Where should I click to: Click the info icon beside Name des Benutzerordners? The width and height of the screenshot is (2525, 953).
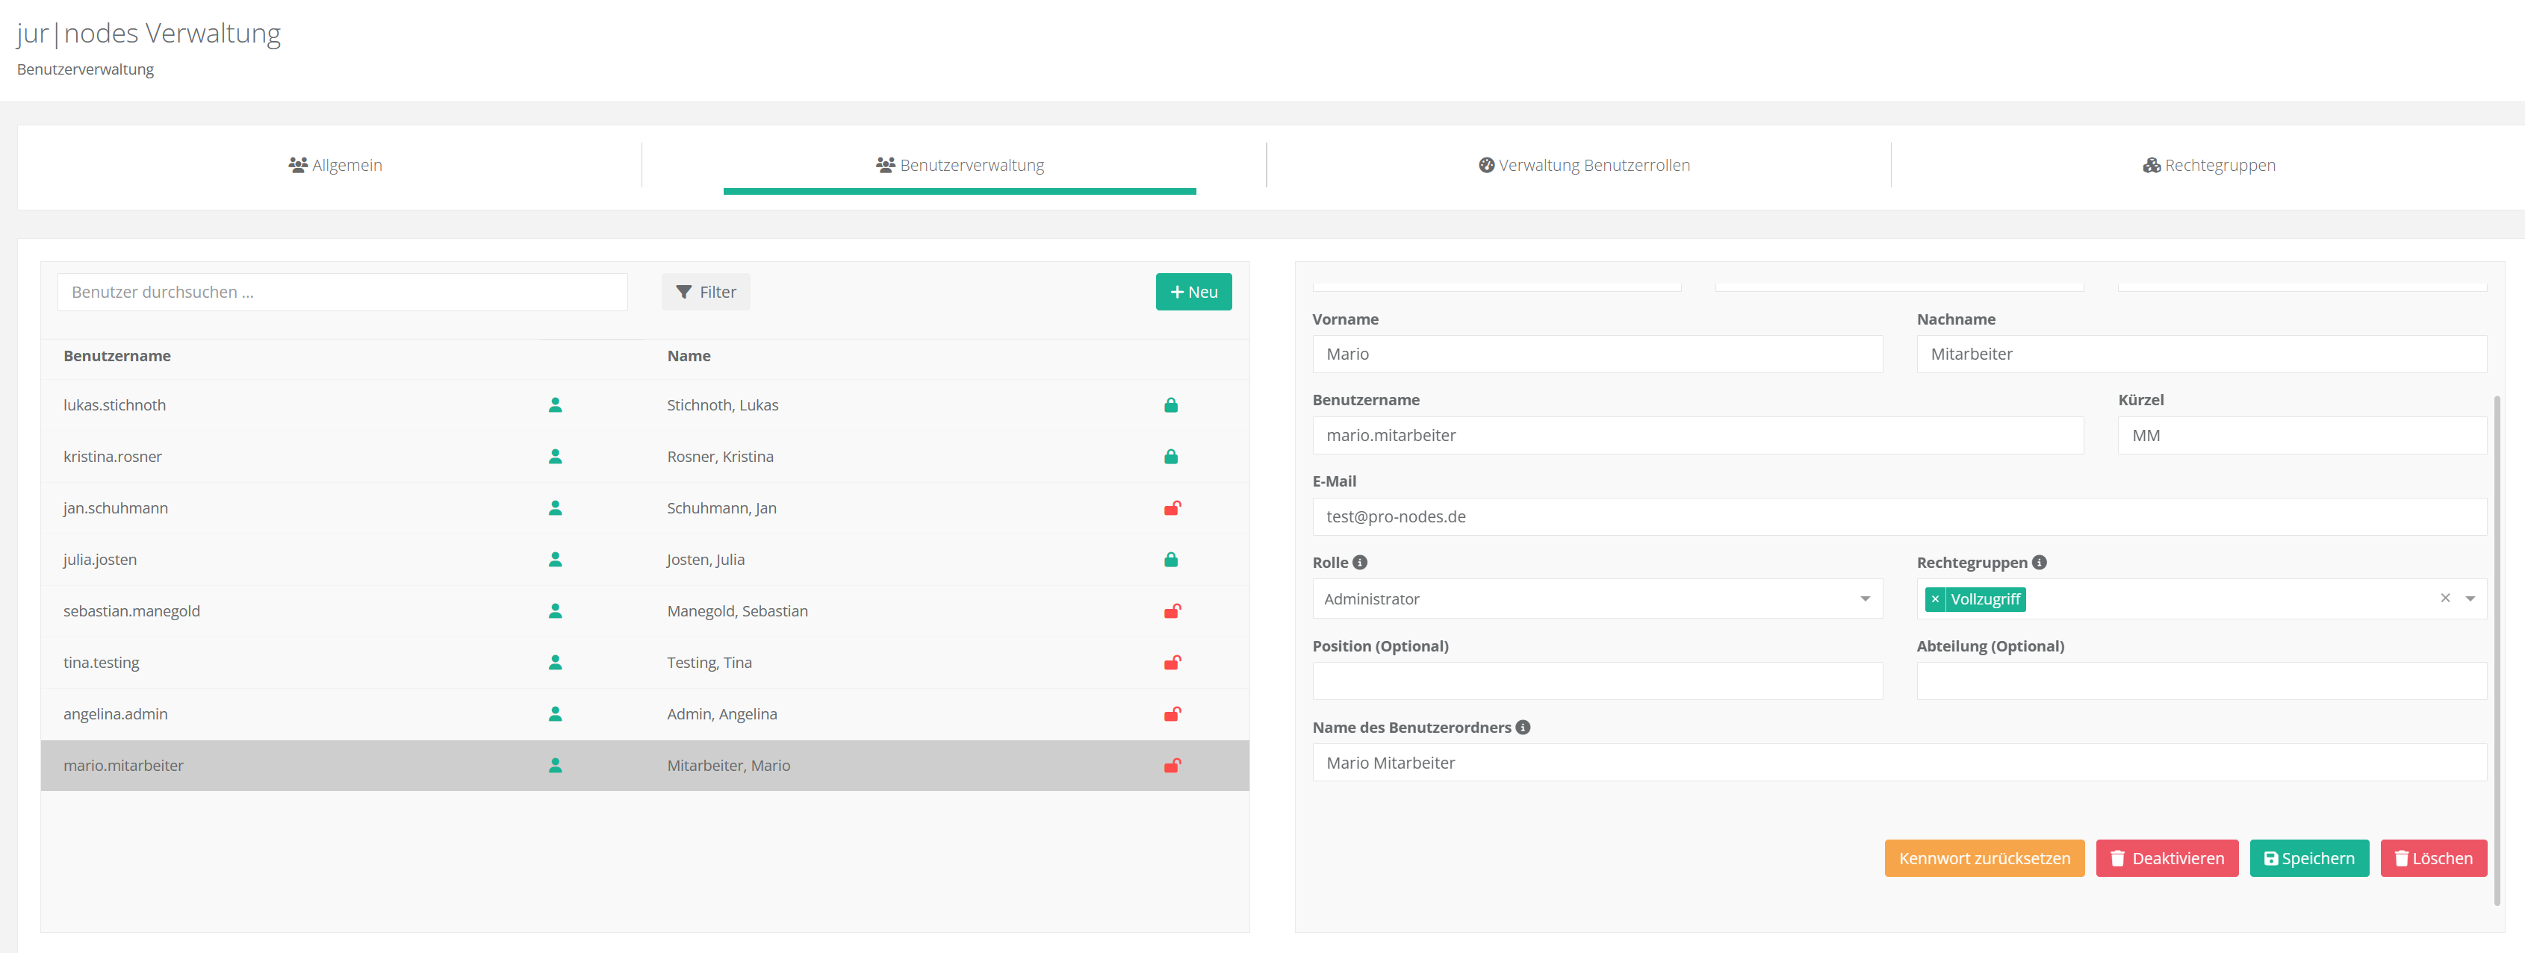[x=1522, y=727]
